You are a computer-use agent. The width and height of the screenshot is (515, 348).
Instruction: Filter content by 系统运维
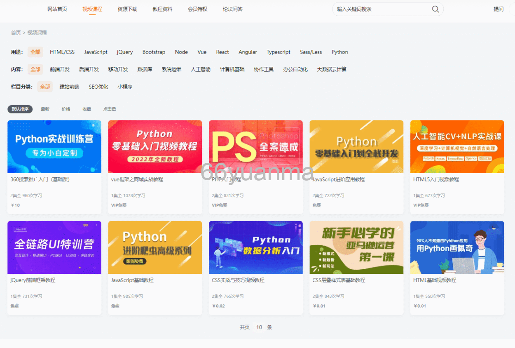pos(171,69)
